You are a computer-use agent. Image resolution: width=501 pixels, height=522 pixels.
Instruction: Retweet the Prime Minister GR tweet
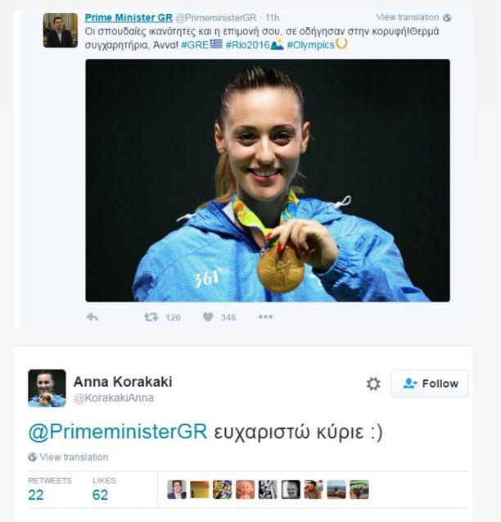tap(151, 317)
